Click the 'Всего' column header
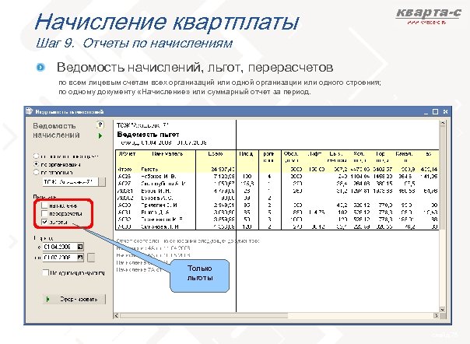470x344 pixels. [216, 154]
